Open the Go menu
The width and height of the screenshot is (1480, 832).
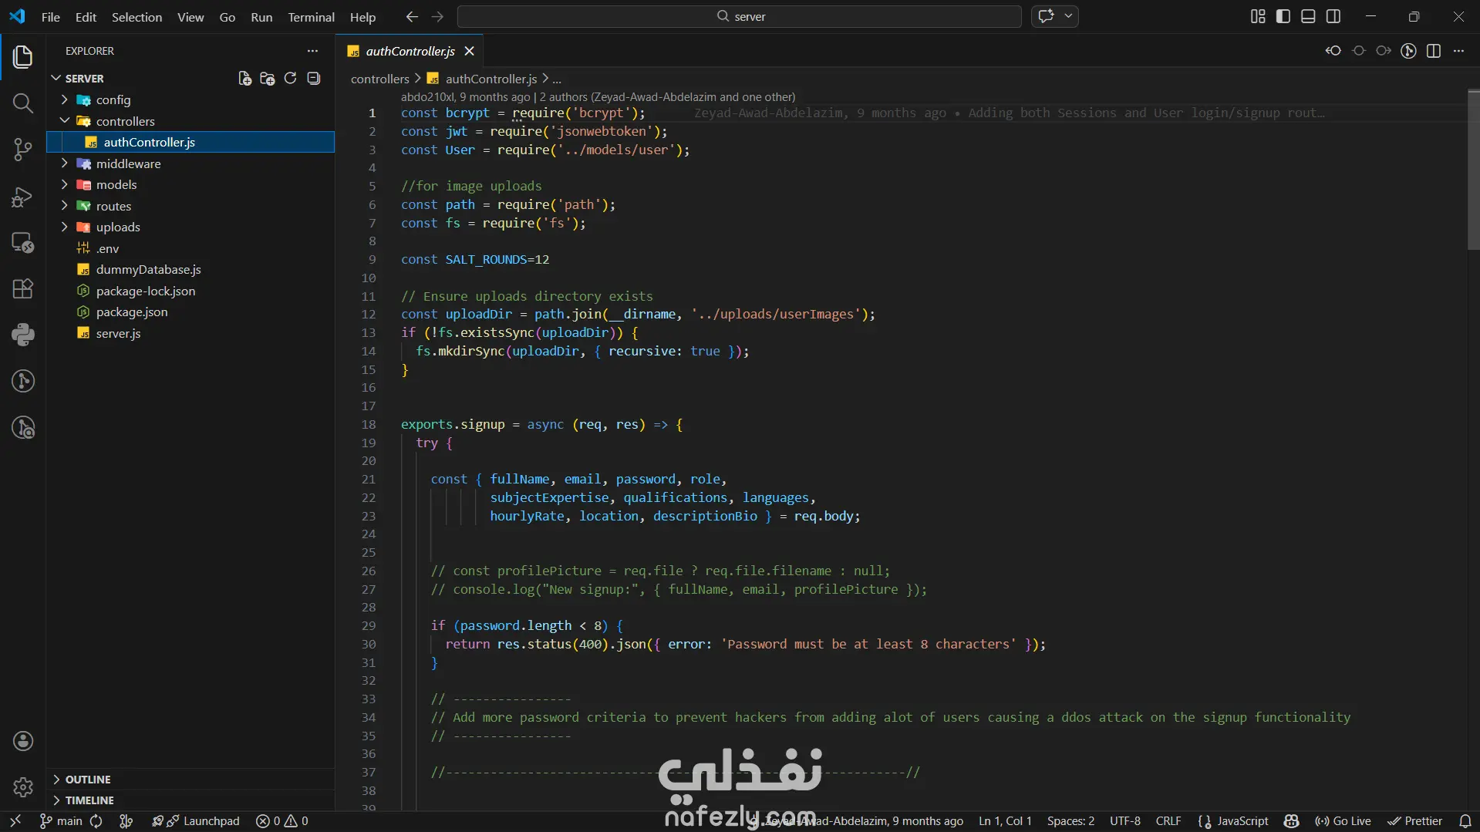coord(227,17)
